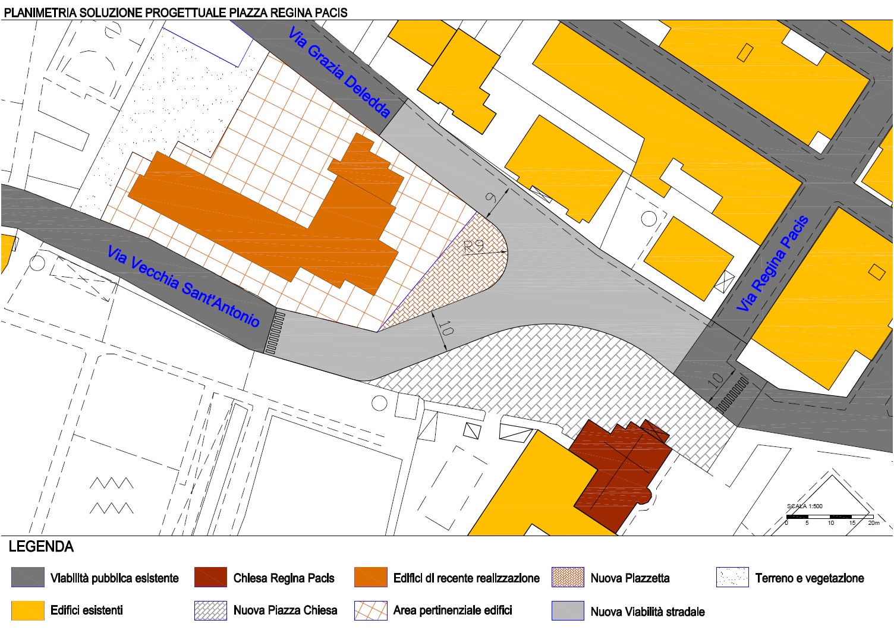The width and height of the screenshot is (894, 636).
Task: Click the LEGENDA heading
Action: click(41, 547)
